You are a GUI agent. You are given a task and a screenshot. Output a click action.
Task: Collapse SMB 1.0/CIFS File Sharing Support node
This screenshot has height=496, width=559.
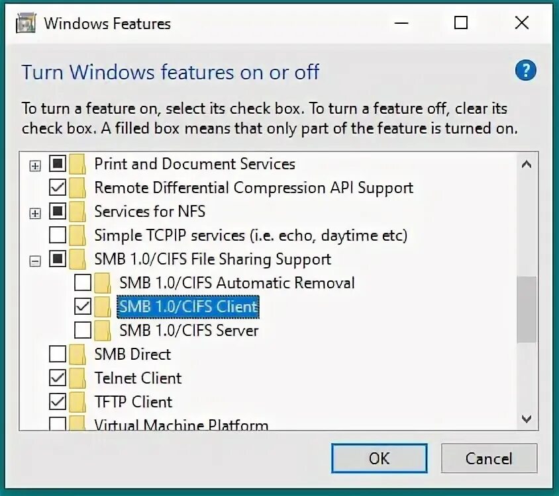(35, 261)
